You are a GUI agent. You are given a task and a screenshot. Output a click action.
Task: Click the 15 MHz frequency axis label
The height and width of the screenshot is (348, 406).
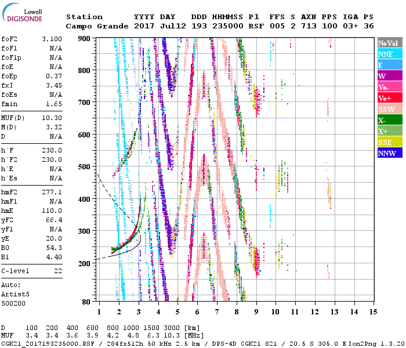[373, 311]
